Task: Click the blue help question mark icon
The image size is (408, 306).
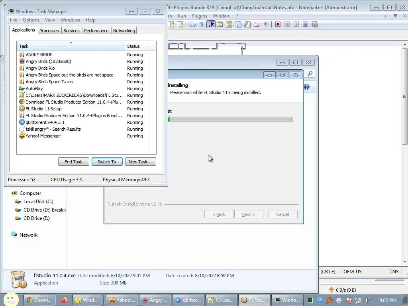Action: (x=306, y=87)
